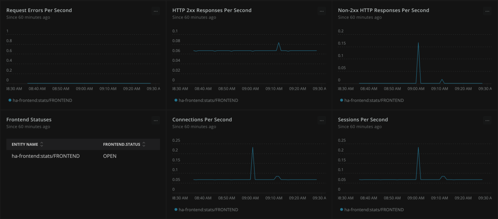
Task: Click the OPEN status cell
Action: coord(110,156)
